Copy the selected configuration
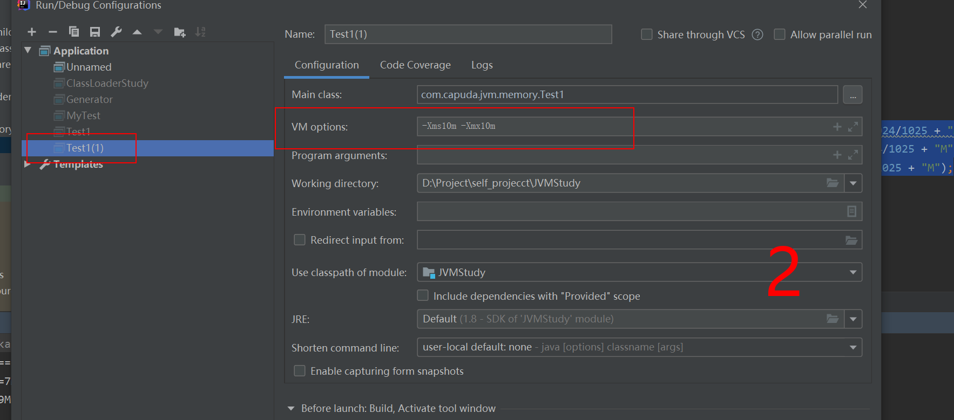Screen dimensions: 954x420 tap(74, 32)
